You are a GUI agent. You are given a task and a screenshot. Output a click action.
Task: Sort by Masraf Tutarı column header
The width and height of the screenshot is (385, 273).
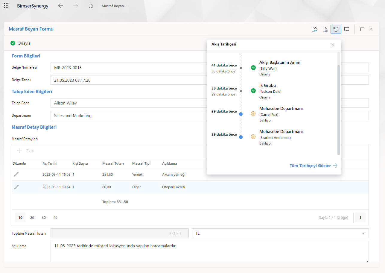tap(113, 163)
